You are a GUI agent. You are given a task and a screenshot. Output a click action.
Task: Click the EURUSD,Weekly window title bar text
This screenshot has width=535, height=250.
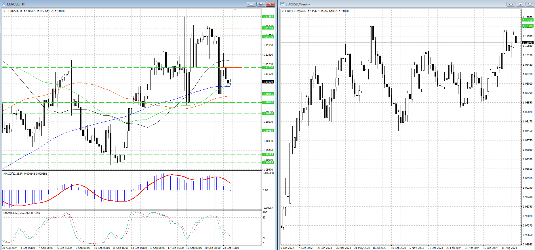(298, 4)
